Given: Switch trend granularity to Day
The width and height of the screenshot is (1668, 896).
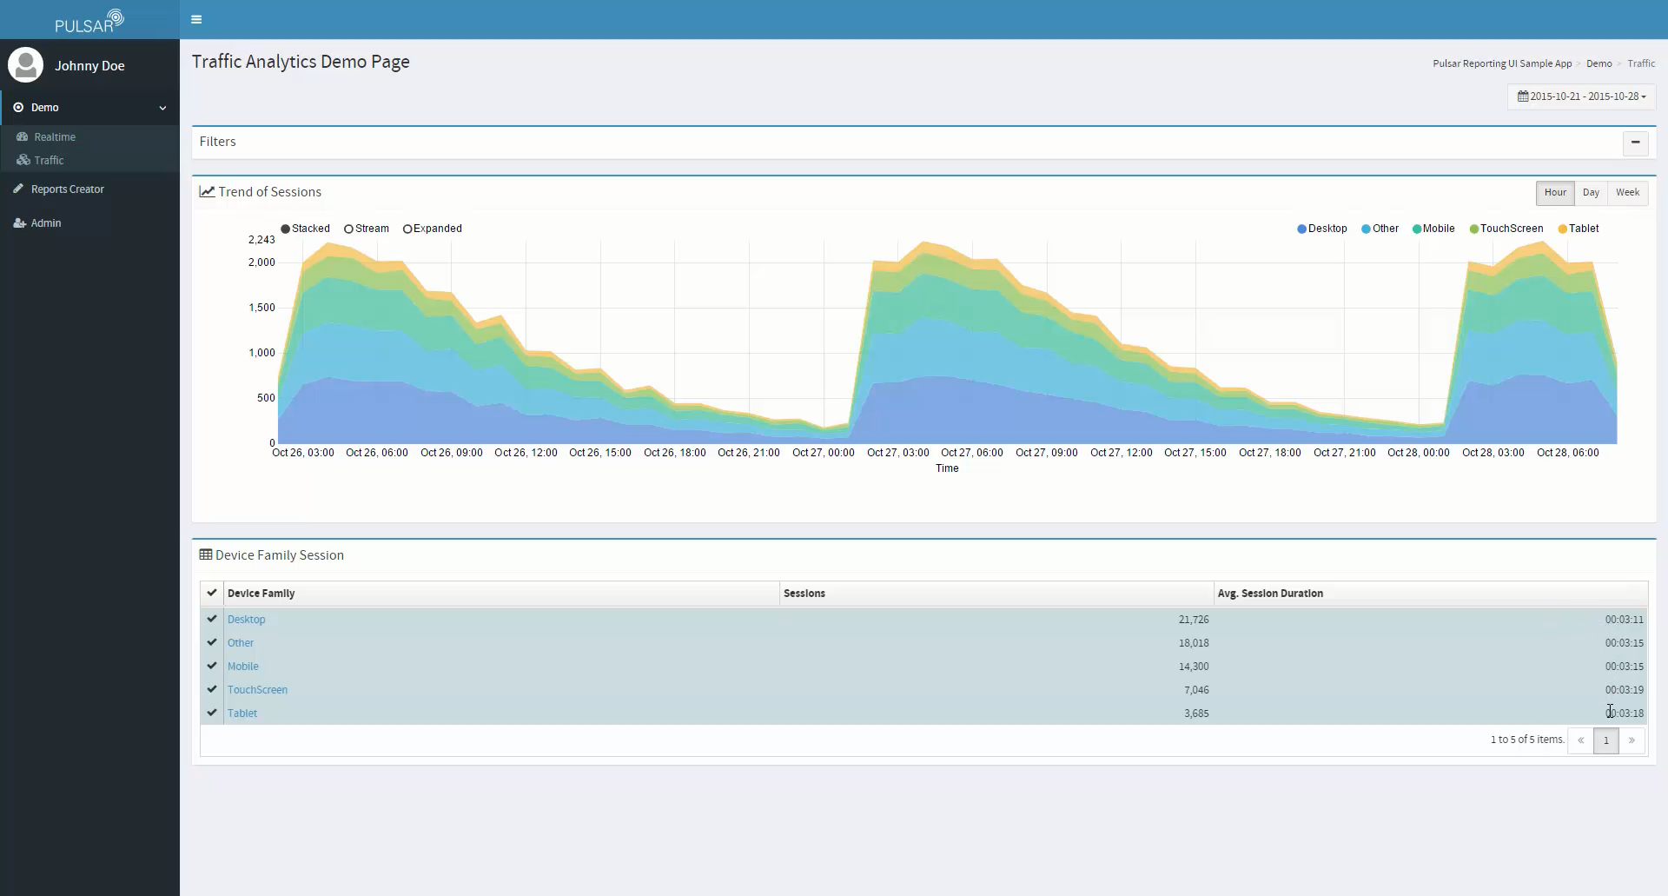Looking at the screenshot, I should tap(1591, 193).
